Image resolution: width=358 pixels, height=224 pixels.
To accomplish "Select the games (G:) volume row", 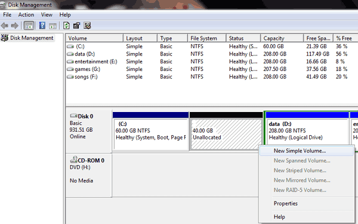I will click(x=212, y=69).
